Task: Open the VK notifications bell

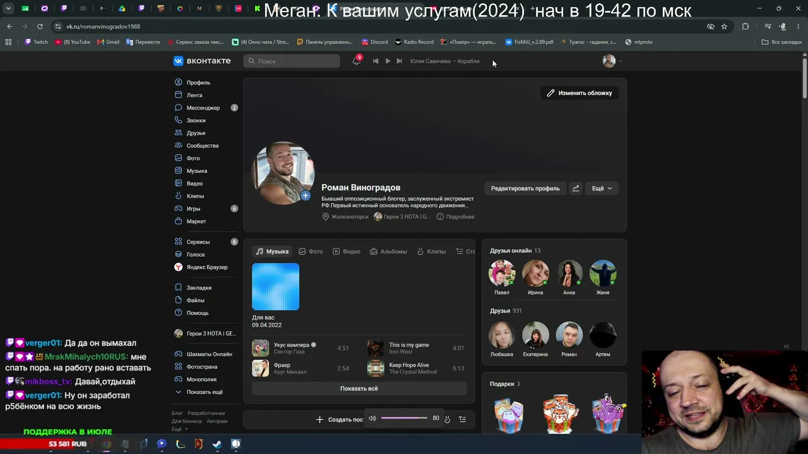Action: (356, 61)
